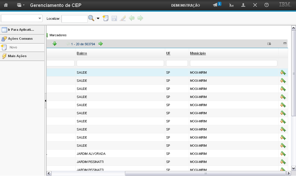Sort table by Bairro column
This screenshot has width=296, height=176.
(x=82, y=53)
